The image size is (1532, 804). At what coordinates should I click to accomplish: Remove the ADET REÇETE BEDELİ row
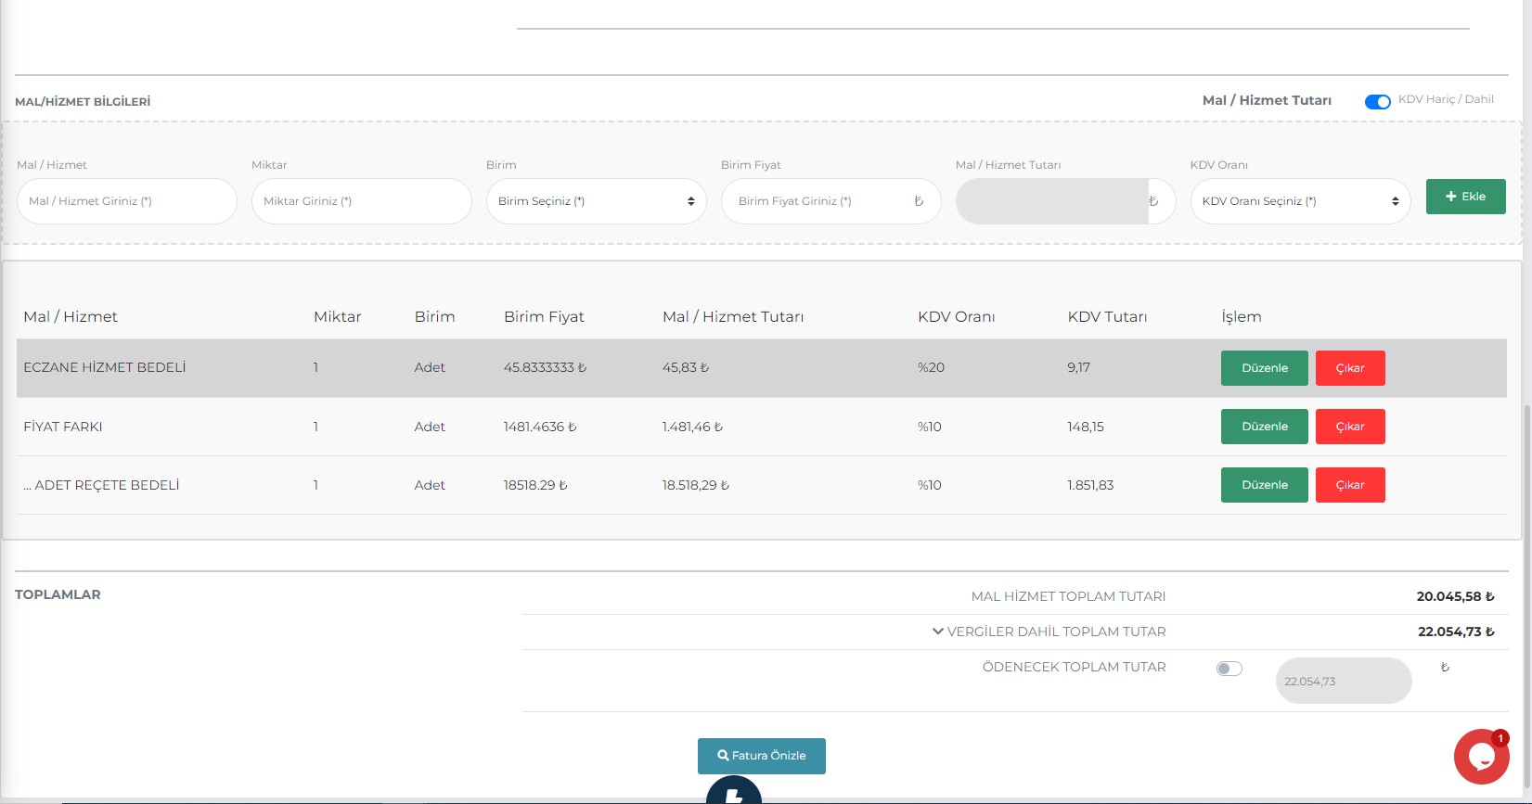coord(1349,485)
